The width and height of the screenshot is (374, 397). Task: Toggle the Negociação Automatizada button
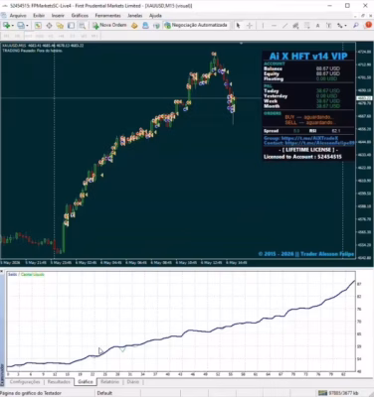click(x=196, y=25)
